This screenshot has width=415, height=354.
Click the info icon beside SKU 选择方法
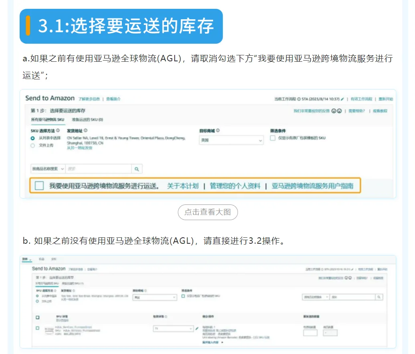[58, 131]
